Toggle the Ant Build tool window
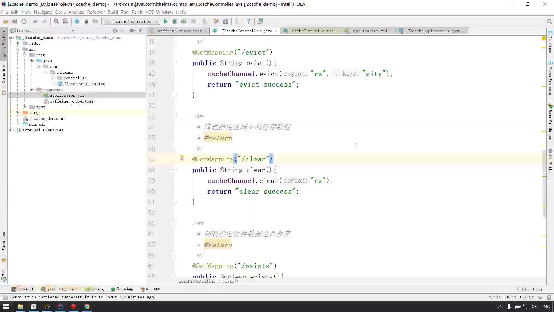The image size is (554, 312). tap(550, 160)
